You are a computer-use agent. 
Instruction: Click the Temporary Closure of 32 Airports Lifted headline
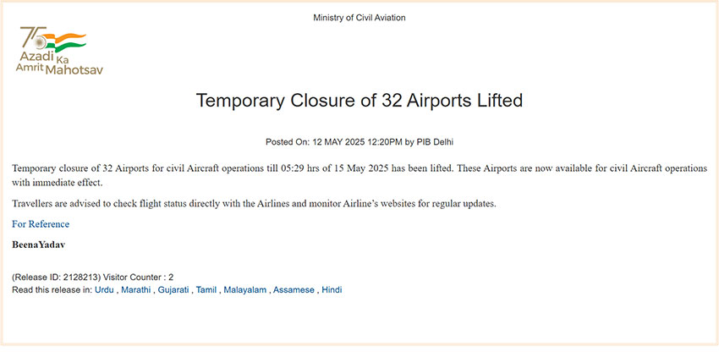[359, 101]
